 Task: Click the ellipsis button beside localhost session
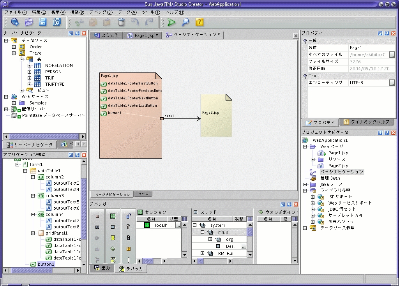(x=178, y=226)
